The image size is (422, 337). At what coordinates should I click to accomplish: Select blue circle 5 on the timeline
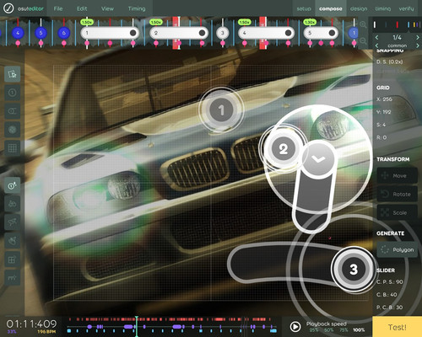41,33
